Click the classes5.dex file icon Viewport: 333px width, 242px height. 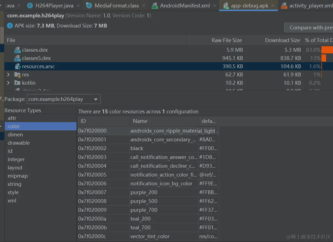click(17, 58)
